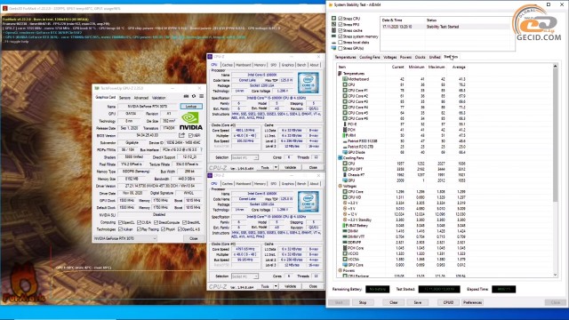Toggle CUDA checkbox in GPU-Z

tap(139, 222)
